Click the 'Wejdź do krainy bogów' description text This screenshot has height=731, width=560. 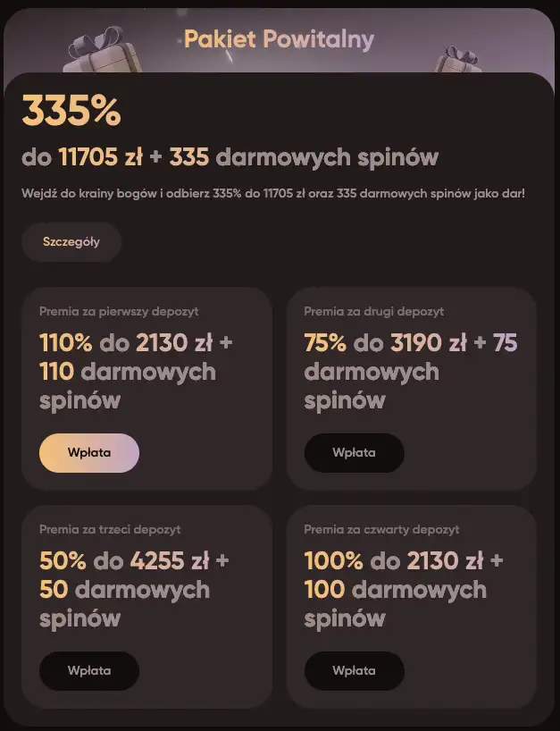273,193
